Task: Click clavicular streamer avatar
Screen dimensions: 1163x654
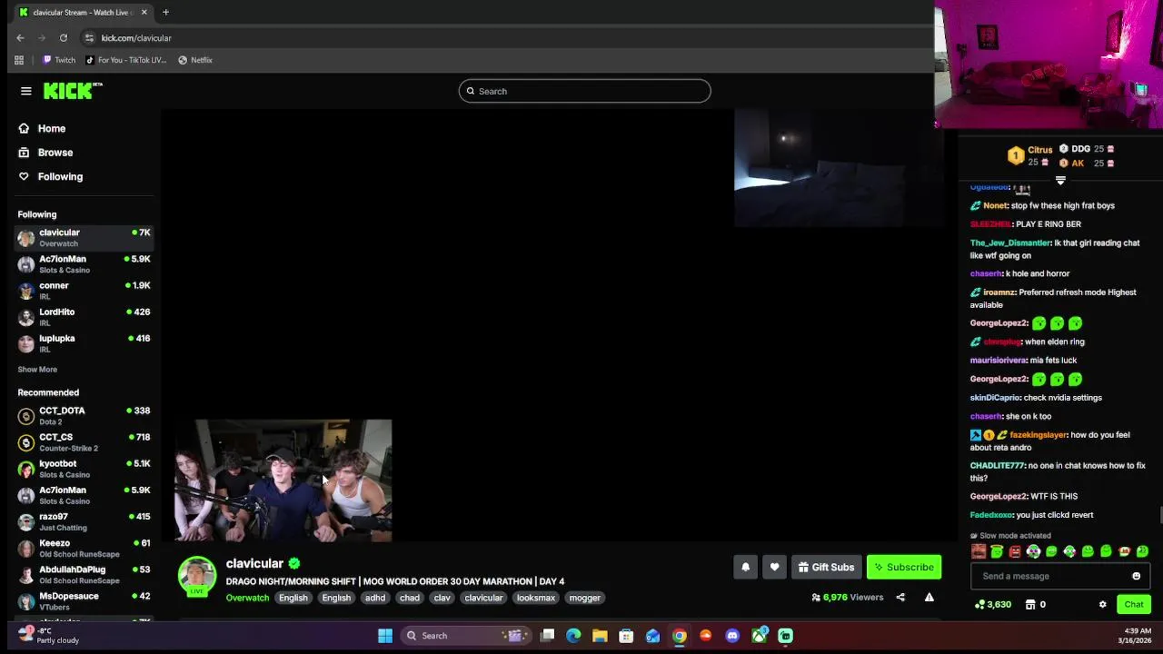Action: click(197, 576)
